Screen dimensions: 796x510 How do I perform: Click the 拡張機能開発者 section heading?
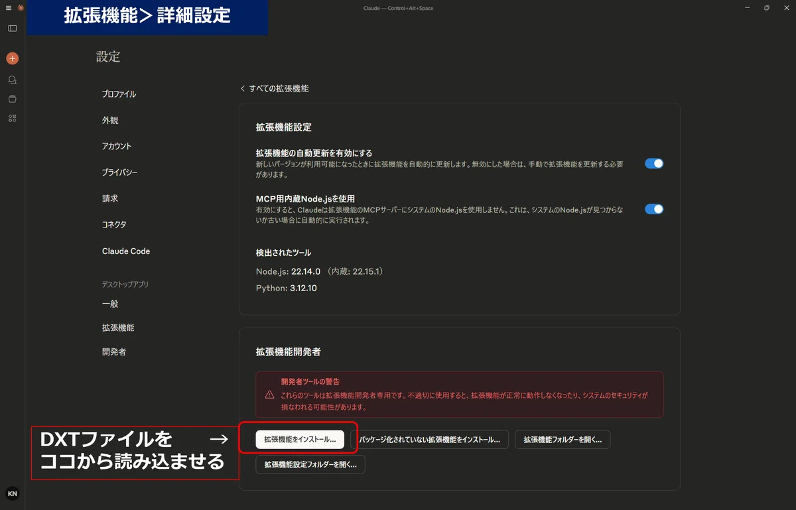(288, 351)
